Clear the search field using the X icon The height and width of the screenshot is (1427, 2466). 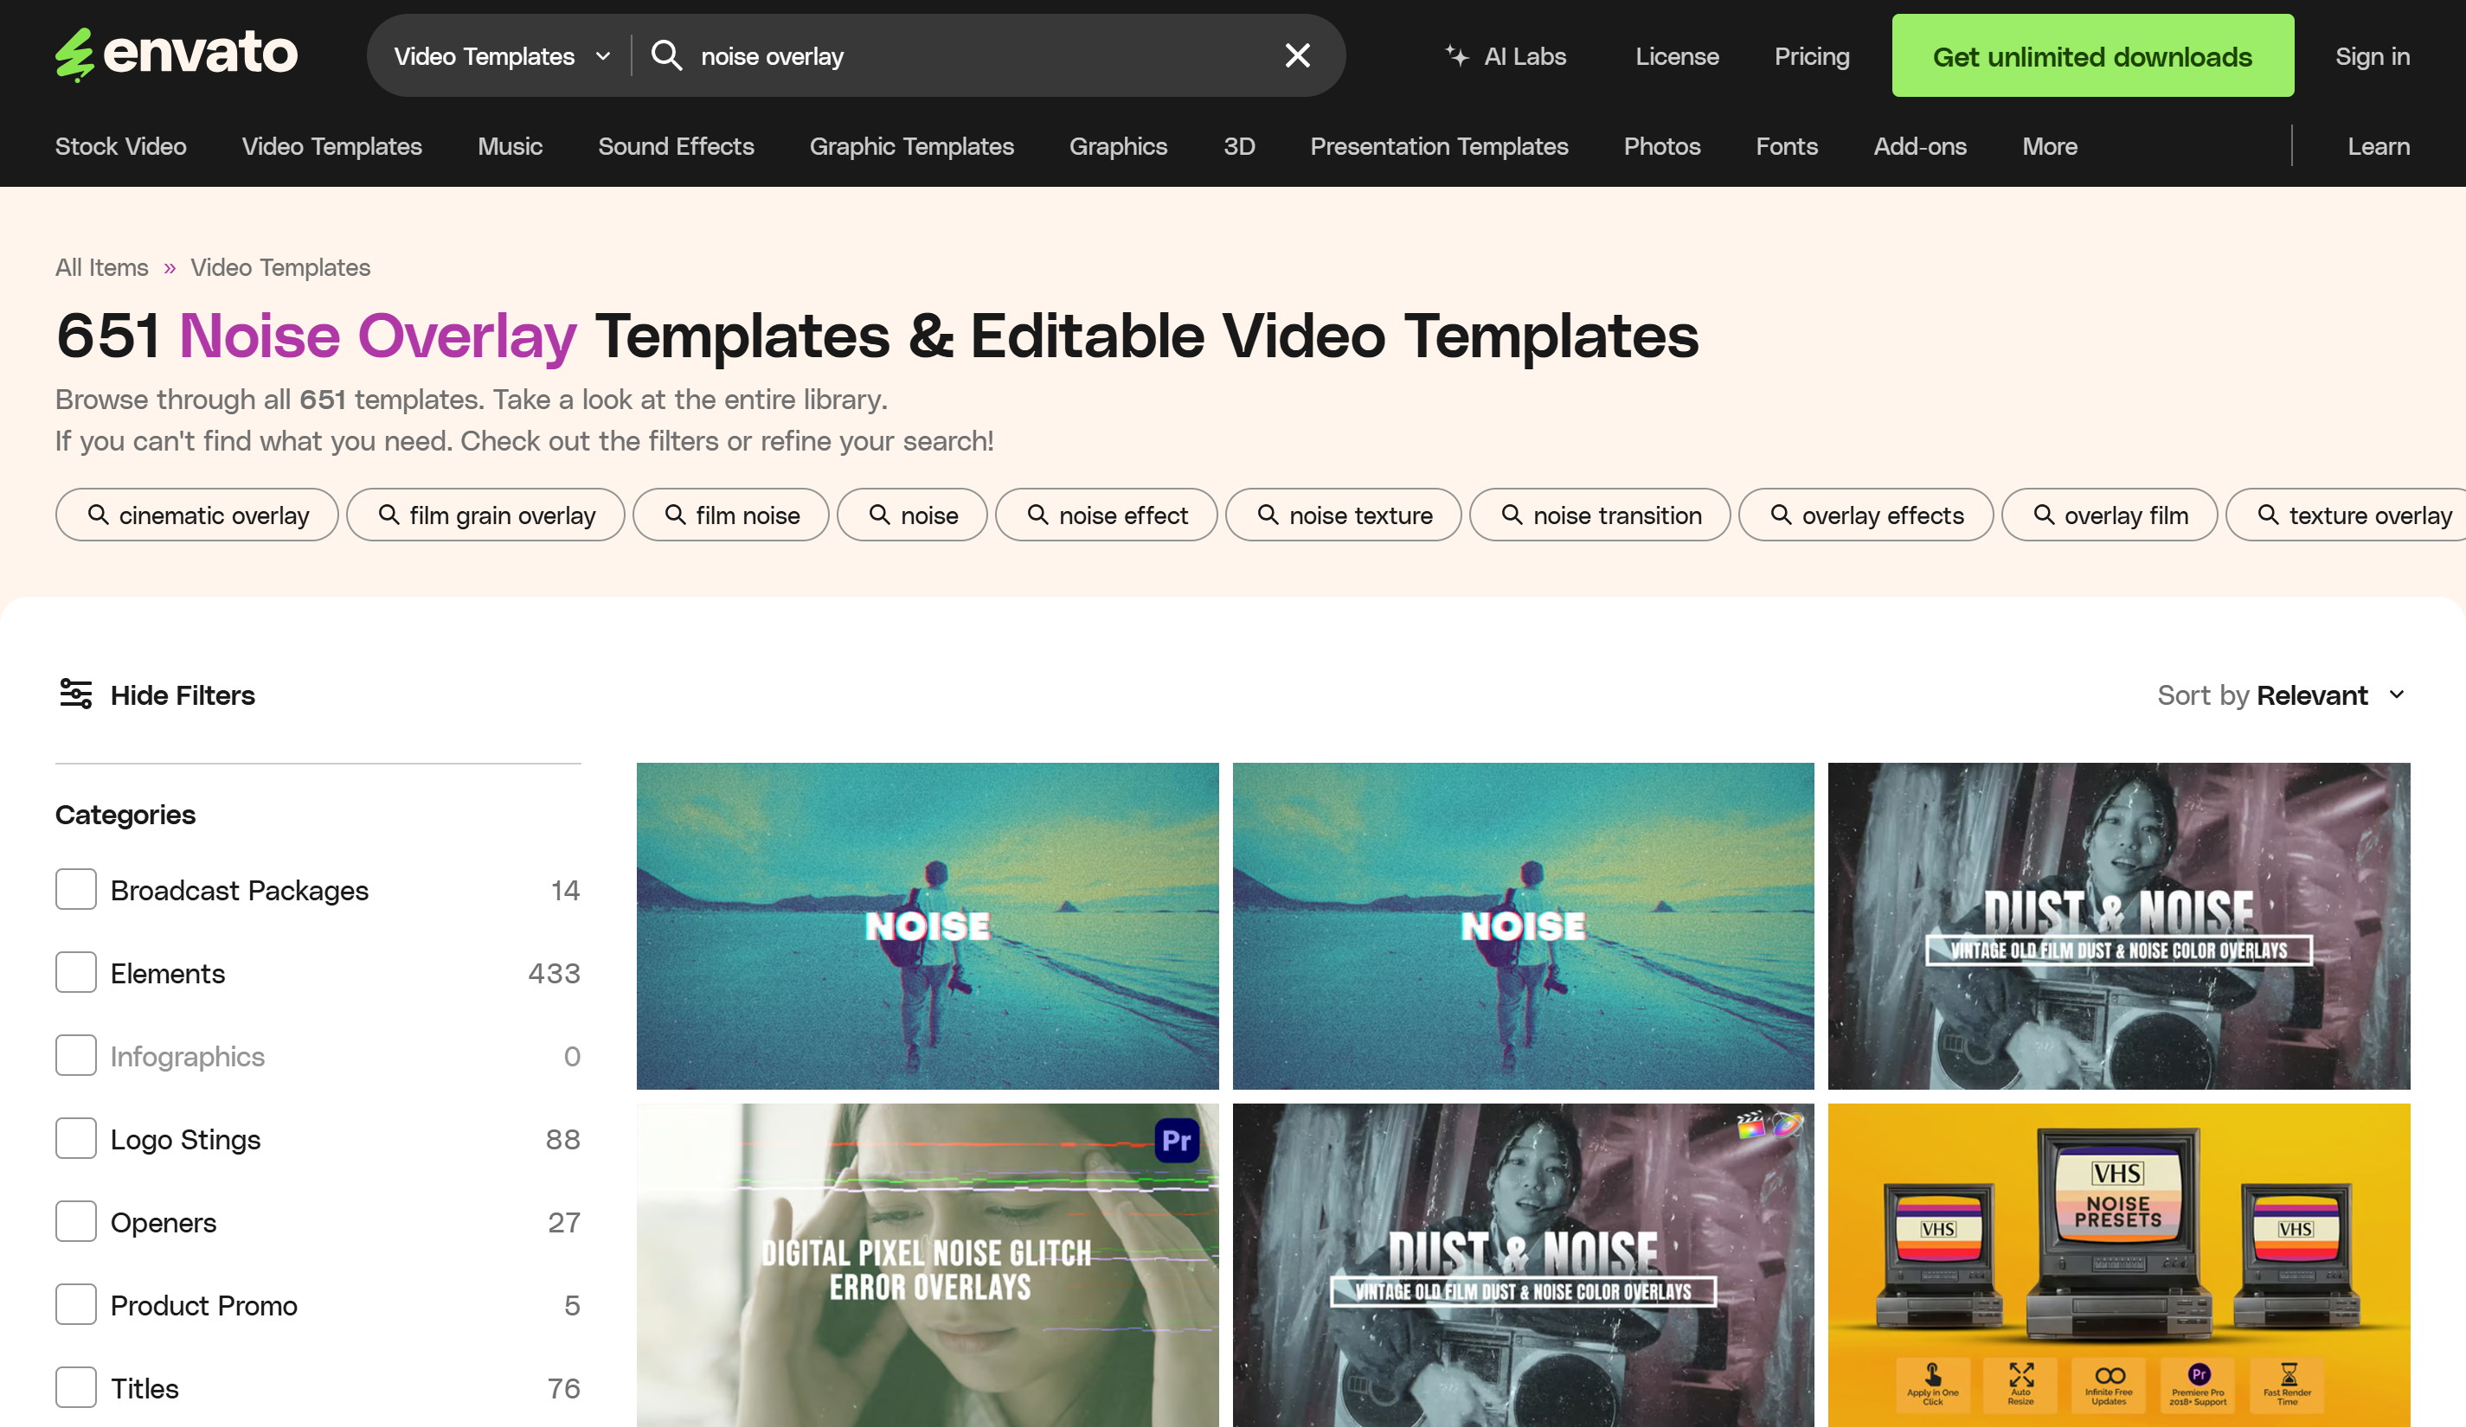click(1297, 54)
